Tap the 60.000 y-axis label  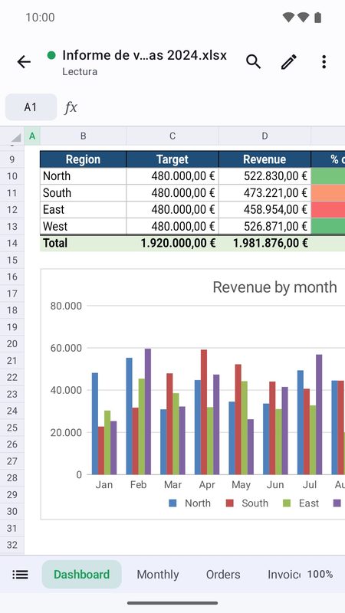(x=66, y=348)
